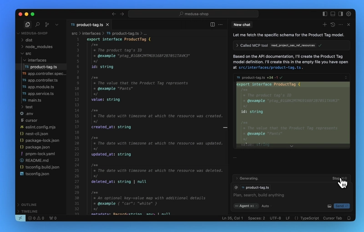Open chat history clock icon
The width and height of the screenshot is (364, 232).
coord(333,25)
